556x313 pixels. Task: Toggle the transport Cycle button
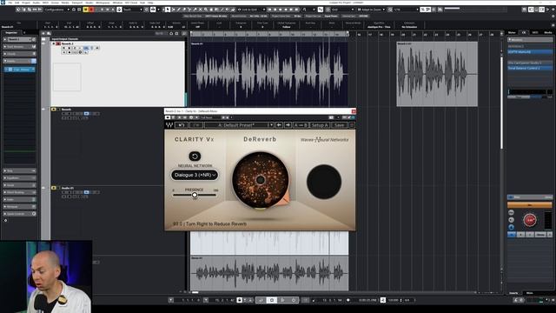(x=261, y=300)
